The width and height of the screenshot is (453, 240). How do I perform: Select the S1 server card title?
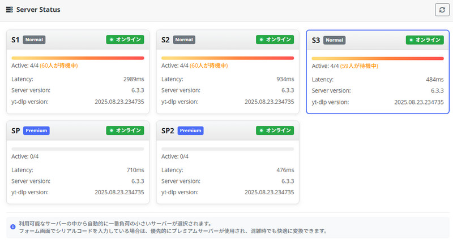pyautogui.click(x=15, y=40)
